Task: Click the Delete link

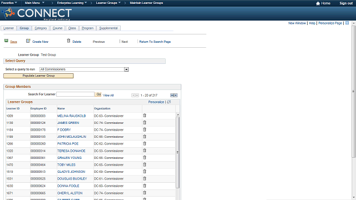Action: click(77, 42)
